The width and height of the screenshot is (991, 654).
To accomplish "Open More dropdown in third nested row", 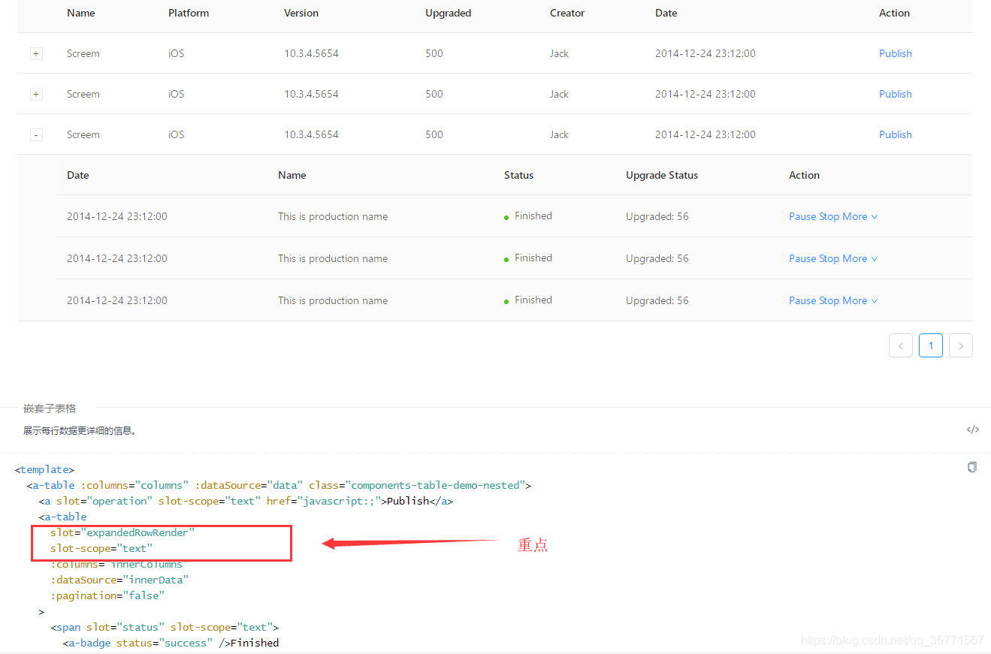I will 860,300.
